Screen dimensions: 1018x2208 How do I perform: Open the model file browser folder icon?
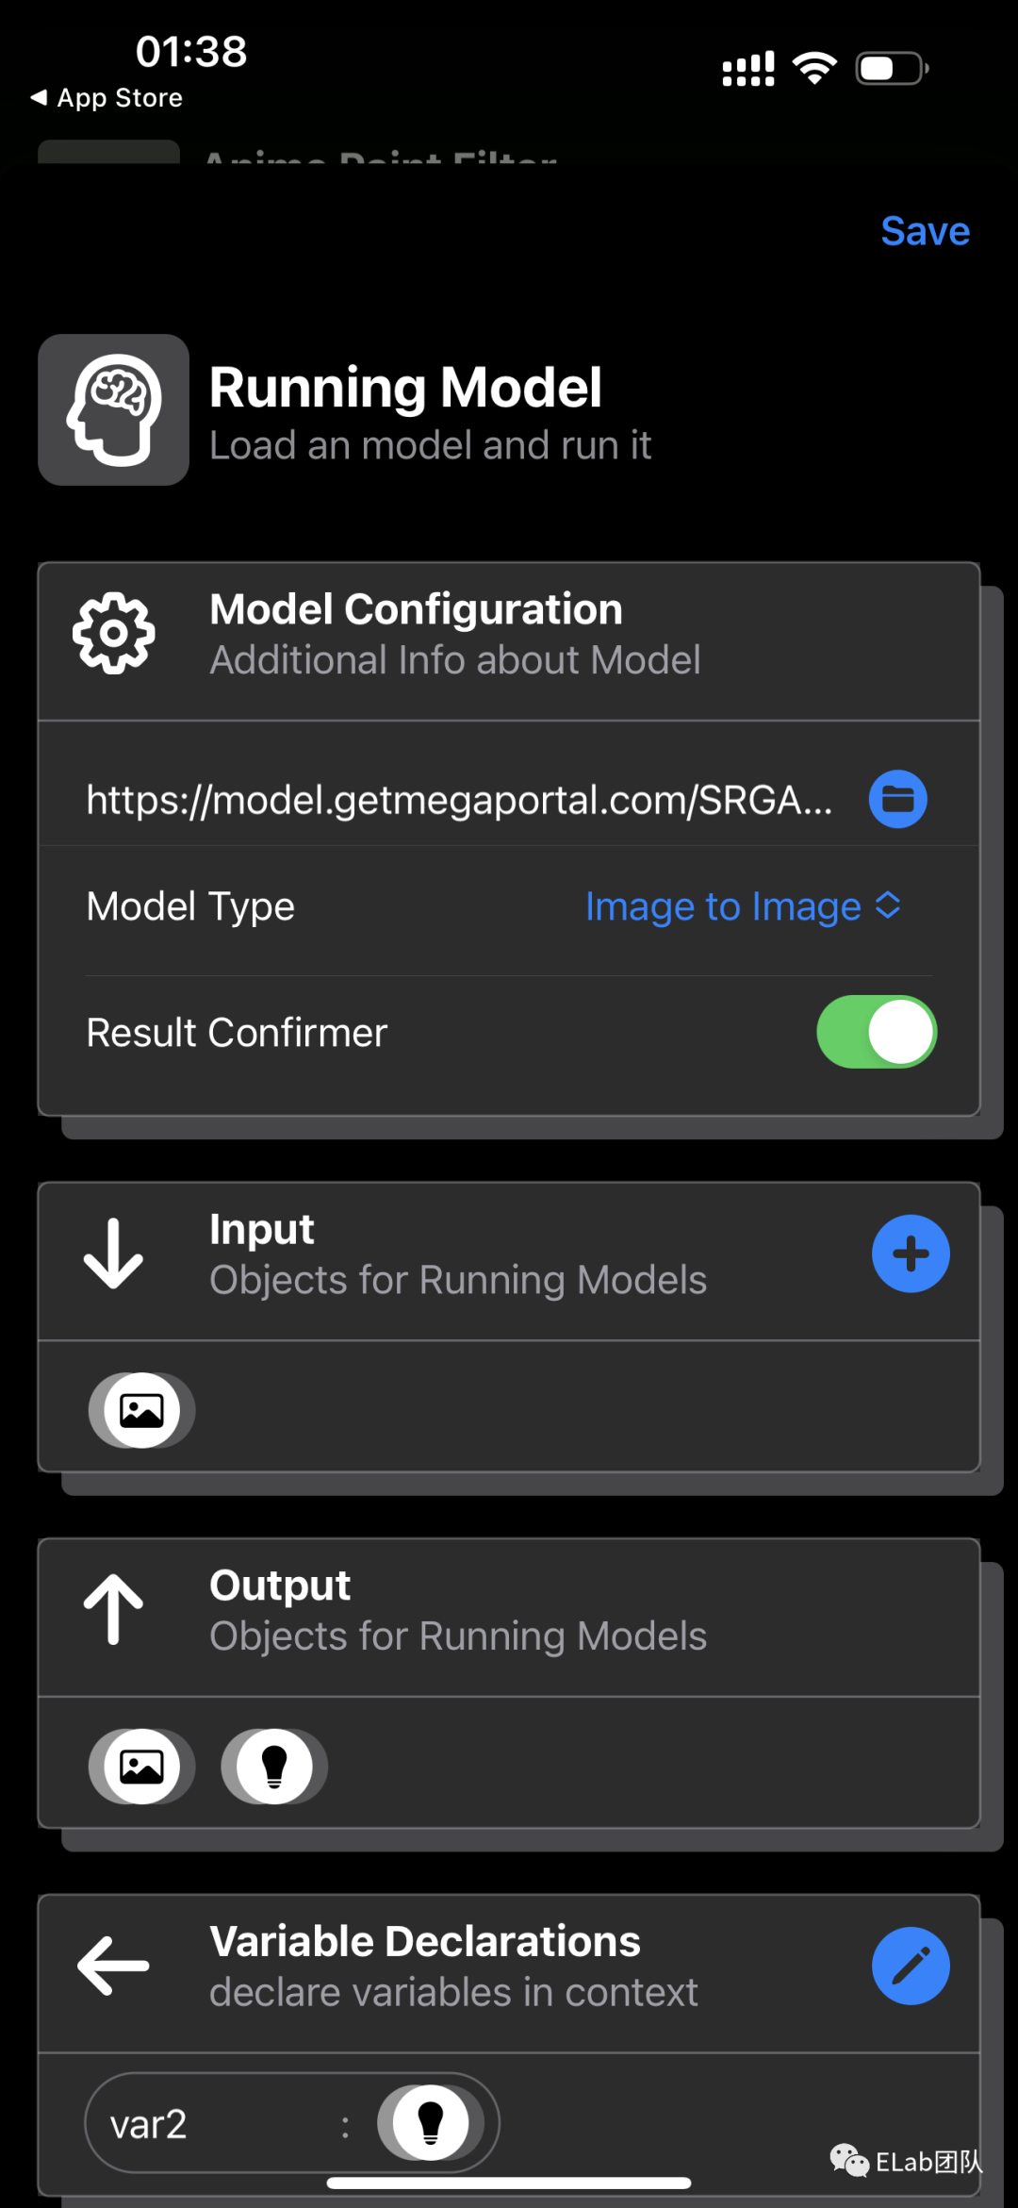897,799
